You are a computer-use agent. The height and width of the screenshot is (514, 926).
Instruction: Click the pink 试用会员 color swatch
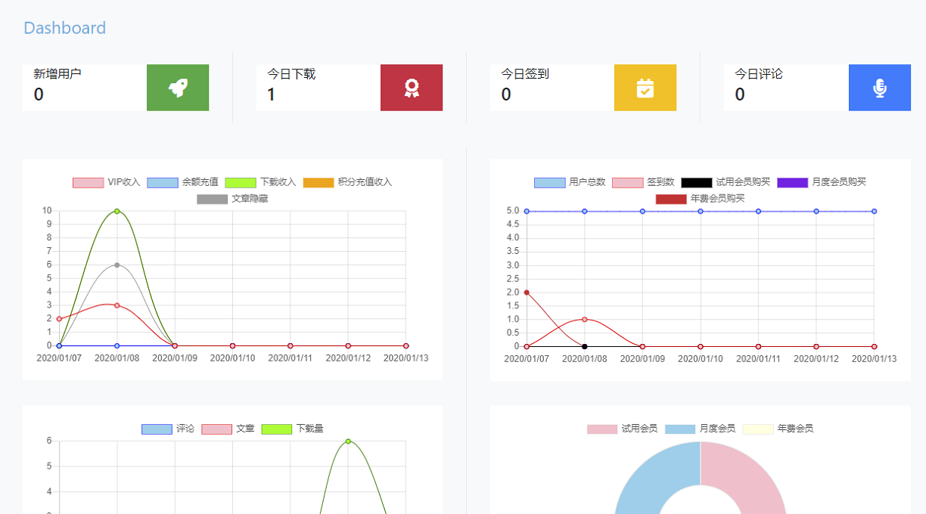tap(601, 428)
